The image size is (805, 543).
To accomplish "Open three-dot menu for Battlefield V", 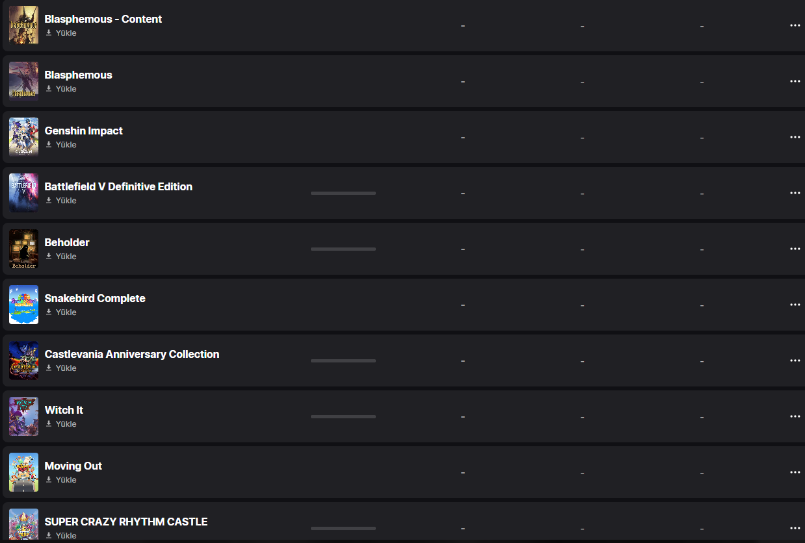I will [795, 193].
